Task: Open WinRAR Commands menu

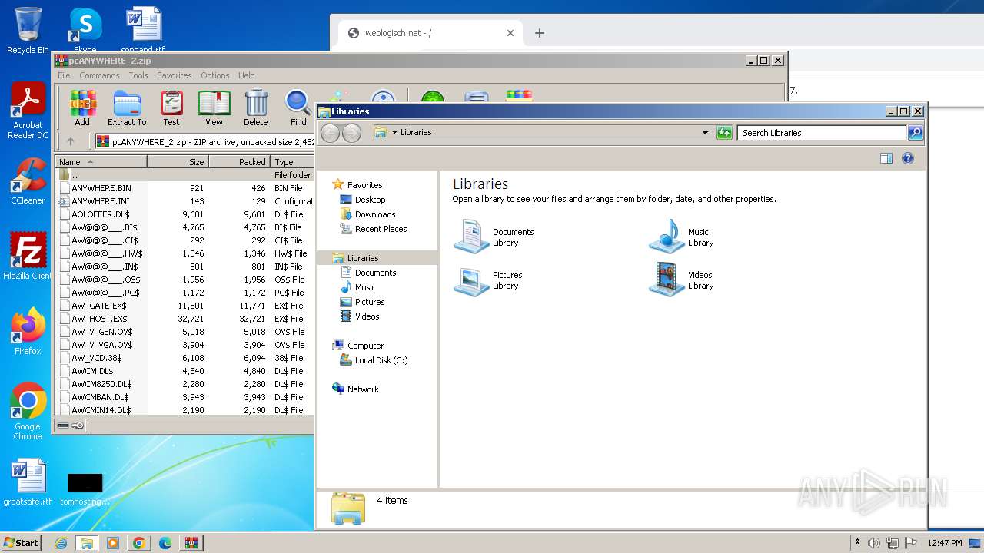Action: [x=99, y=75]
